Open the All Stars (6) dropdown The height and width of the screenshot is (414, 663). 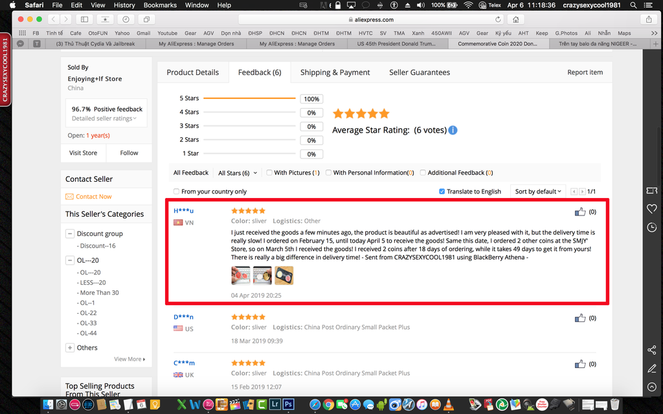point(238,173)
